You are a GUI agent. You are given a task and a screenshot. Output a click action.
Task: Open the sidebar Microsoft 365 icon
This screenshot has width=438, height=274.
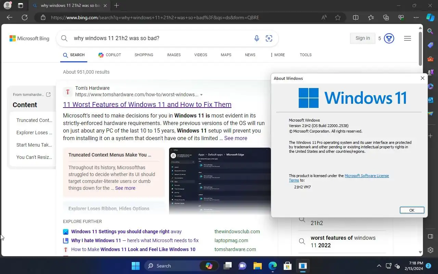[430, 86]
